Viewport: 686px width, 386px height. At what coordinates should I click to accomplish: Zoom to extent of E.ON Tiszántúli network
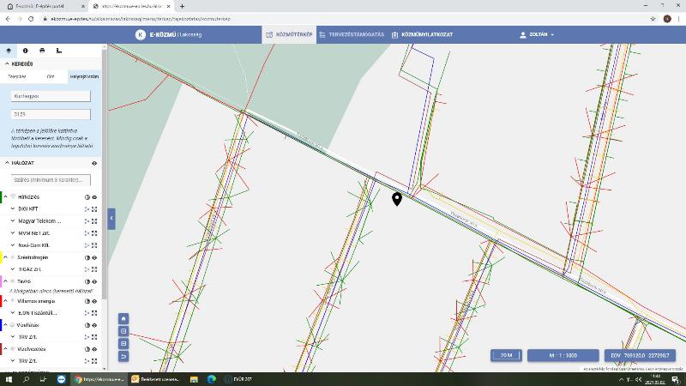[94, 313]
